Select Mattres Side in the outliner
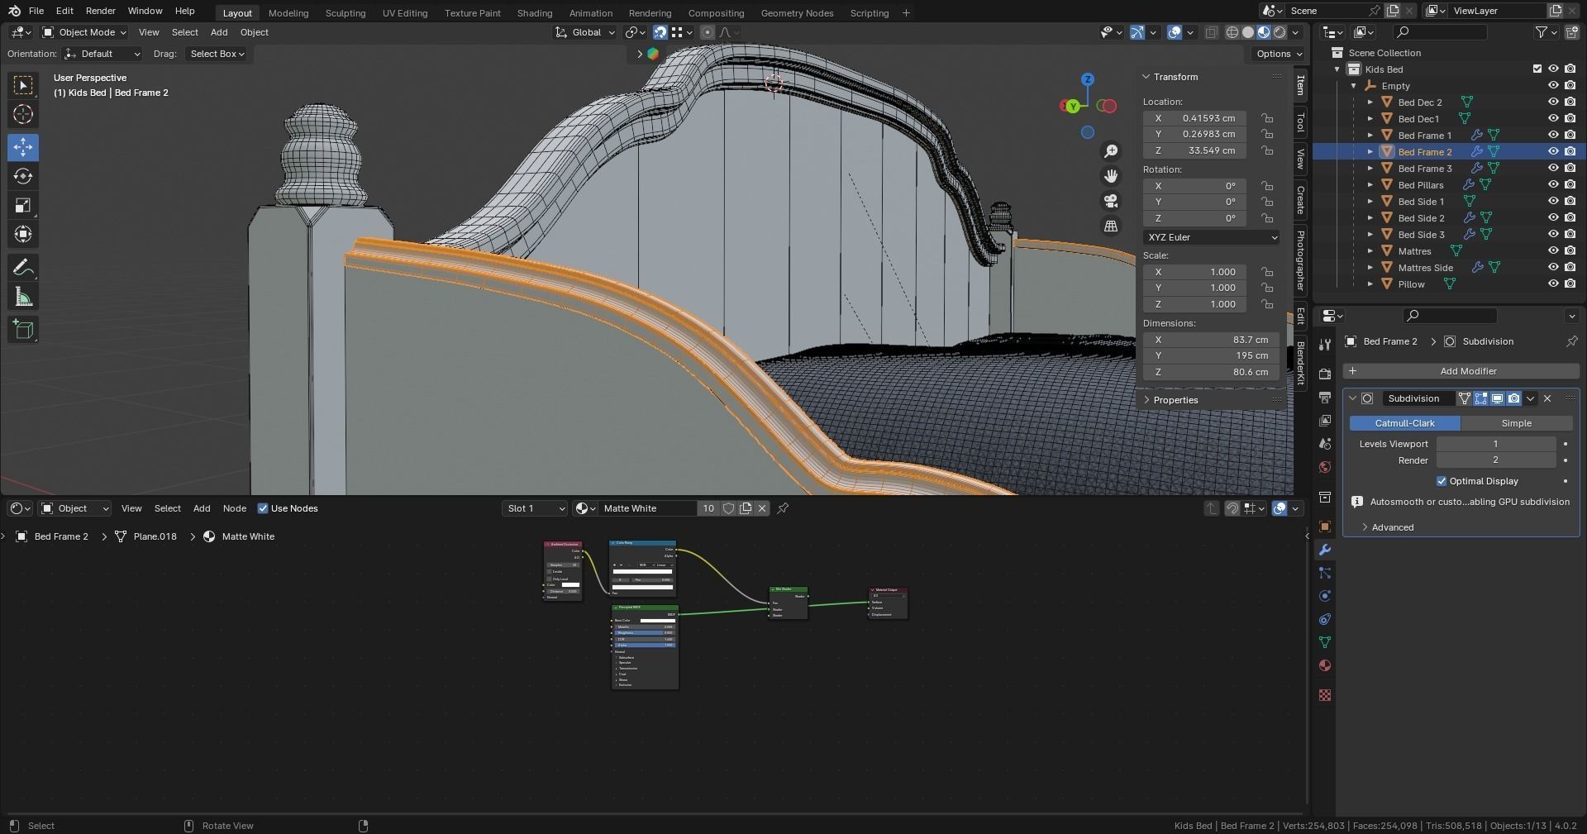The width and height of the screenshot is (1587, 834). pos(1425,268)
